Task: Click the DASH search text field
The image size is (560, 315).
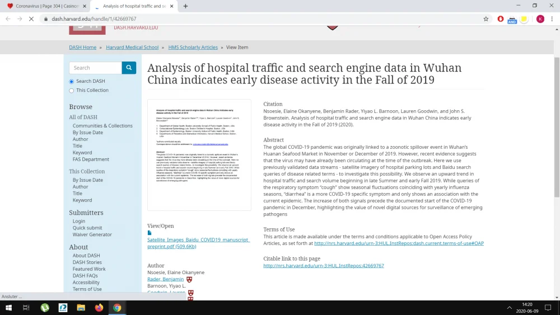Action: [95, 68]
